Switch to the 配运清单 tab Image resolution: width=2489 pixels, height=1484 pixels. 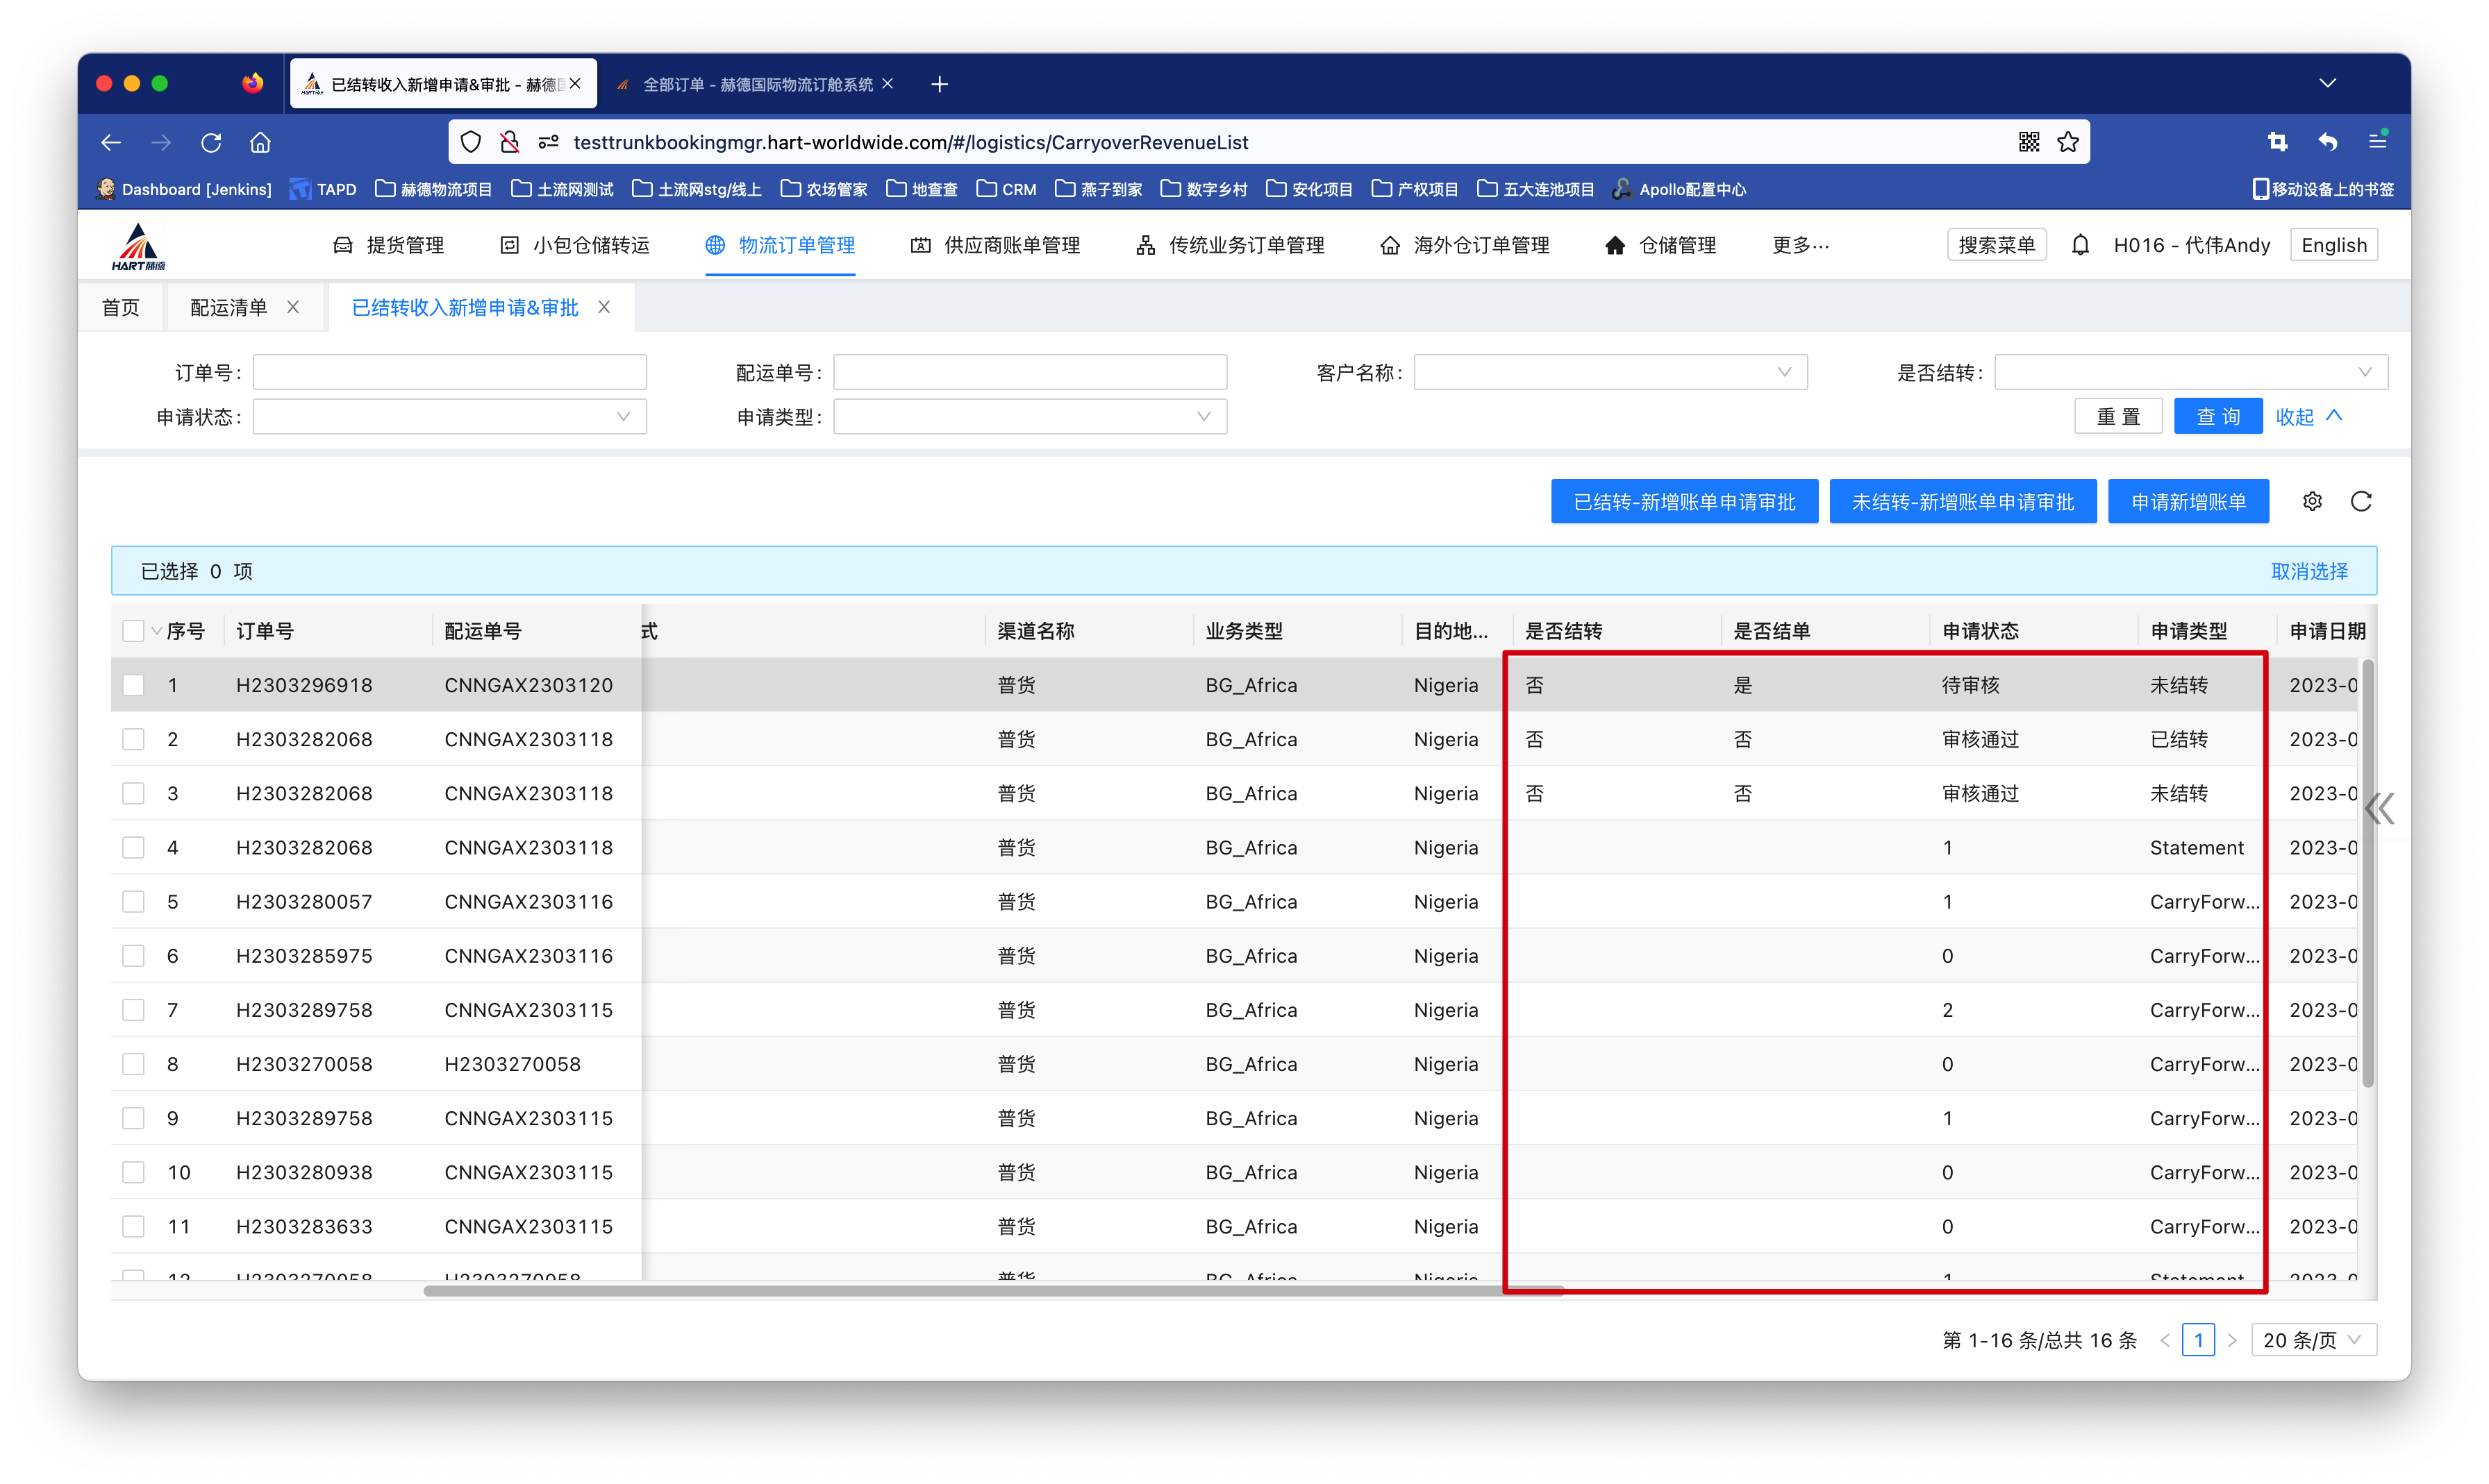point(229,308)
